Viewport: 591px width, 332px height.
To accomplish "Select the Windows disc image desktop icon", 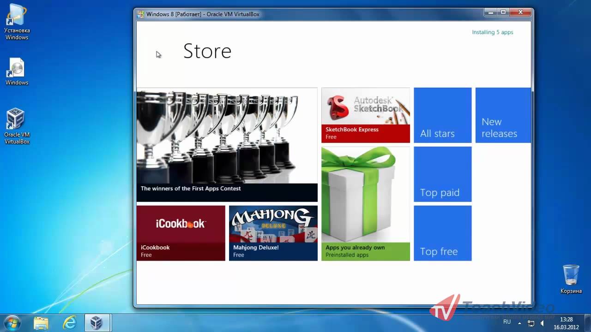I will (17, 72).
